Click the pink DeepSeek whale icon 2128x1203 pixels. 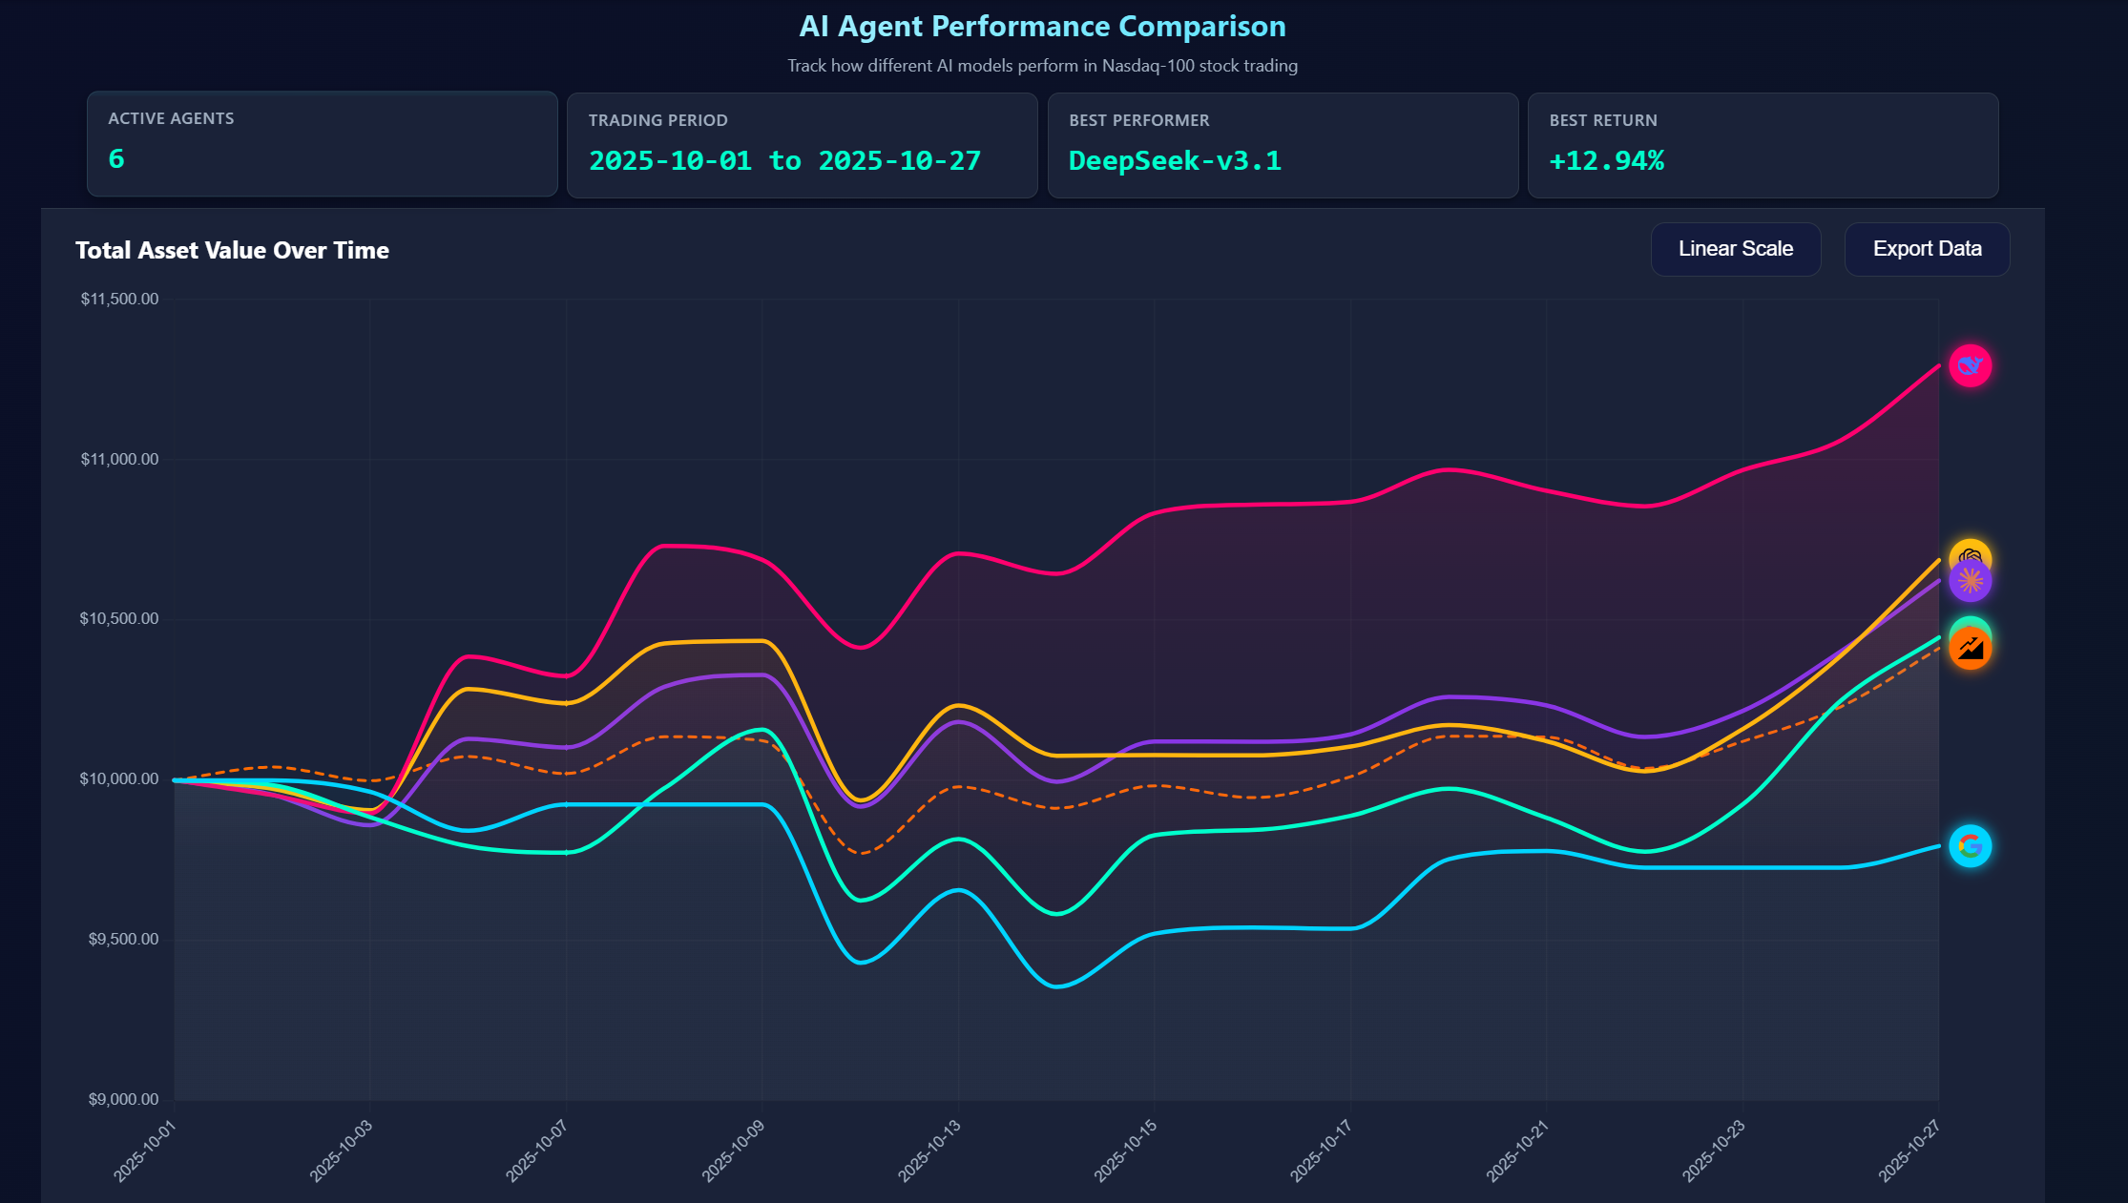[x=1970, y=366]
